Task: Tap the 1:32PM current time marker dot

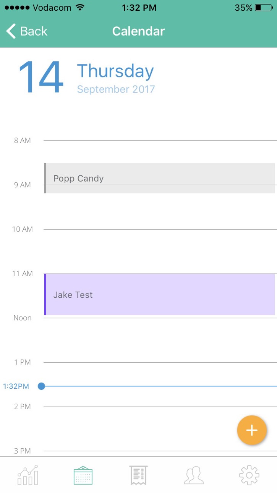Action: point(42,386)
